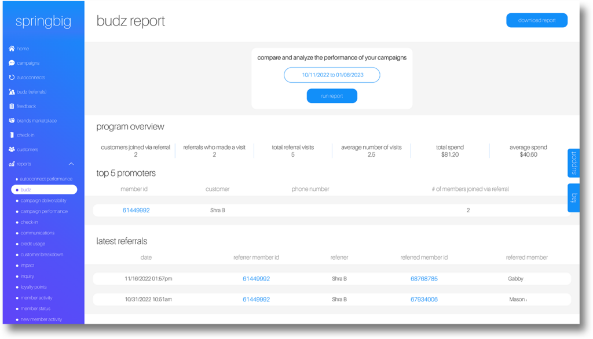Select member activity report
This screenshot has width=593, height=339.
pyautogui.click(x=36, y=298)
